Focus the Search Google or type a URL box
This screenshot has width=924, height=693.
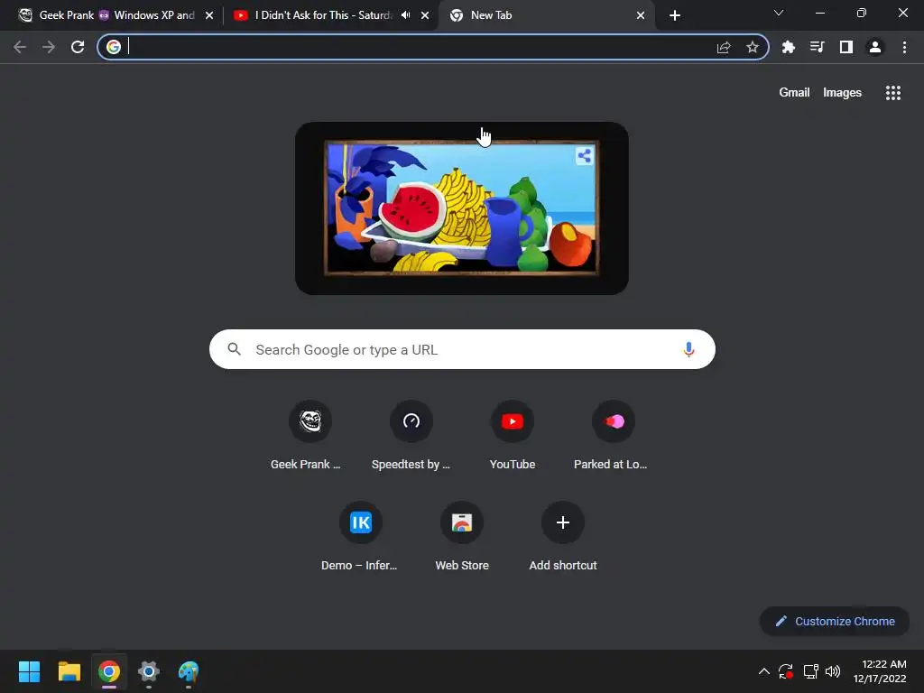coord(462,349)
